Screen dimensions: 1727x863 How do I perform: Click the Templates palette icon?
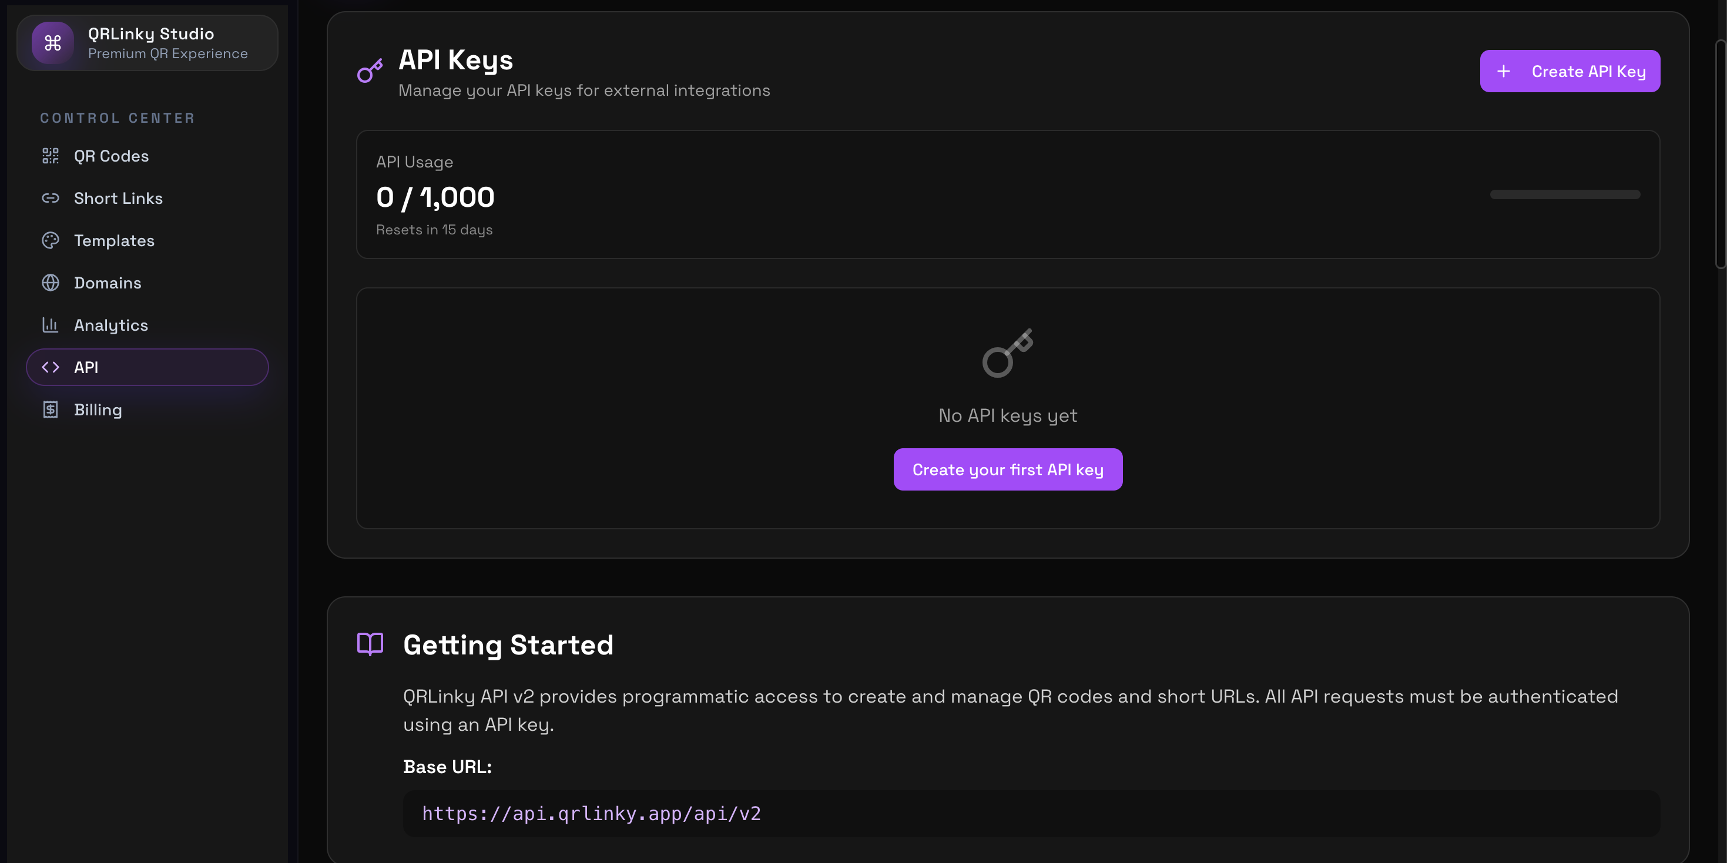[x=51, y=240]
